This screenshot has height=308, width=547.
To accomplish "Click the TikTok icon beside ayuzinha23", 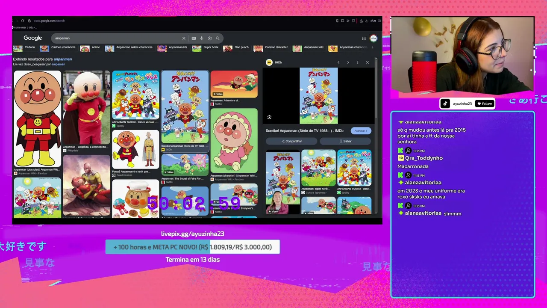I will (x=445, y=104).
